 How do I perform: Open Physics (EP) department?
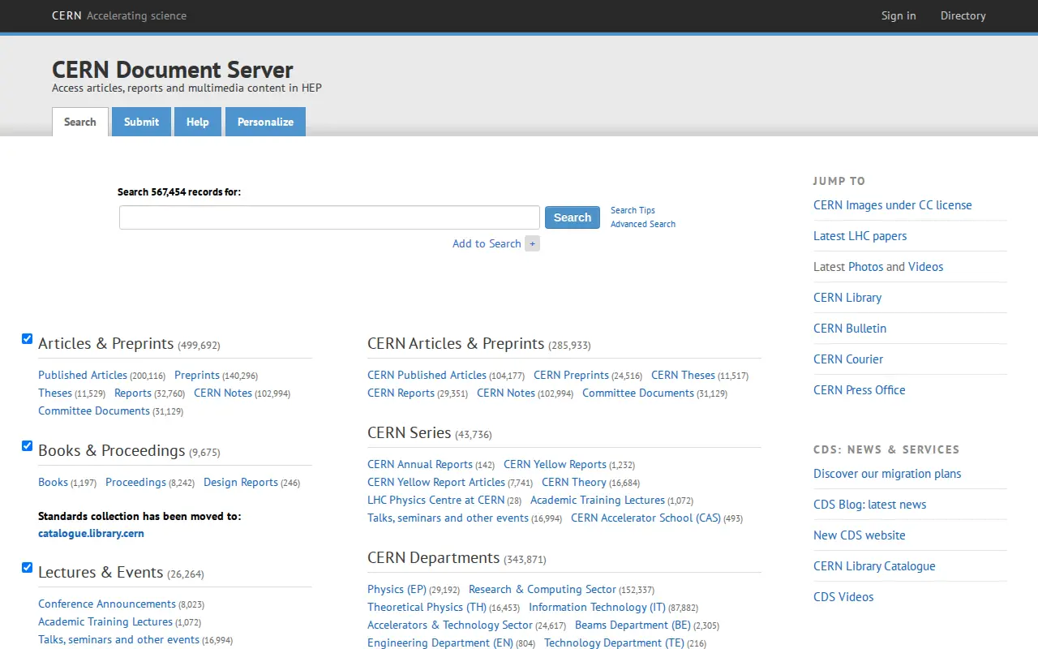[397, 589]
